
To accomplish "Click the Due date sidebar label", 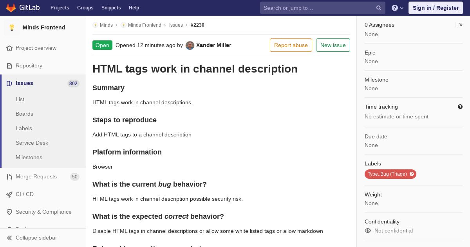I will (x=376, y=136).
